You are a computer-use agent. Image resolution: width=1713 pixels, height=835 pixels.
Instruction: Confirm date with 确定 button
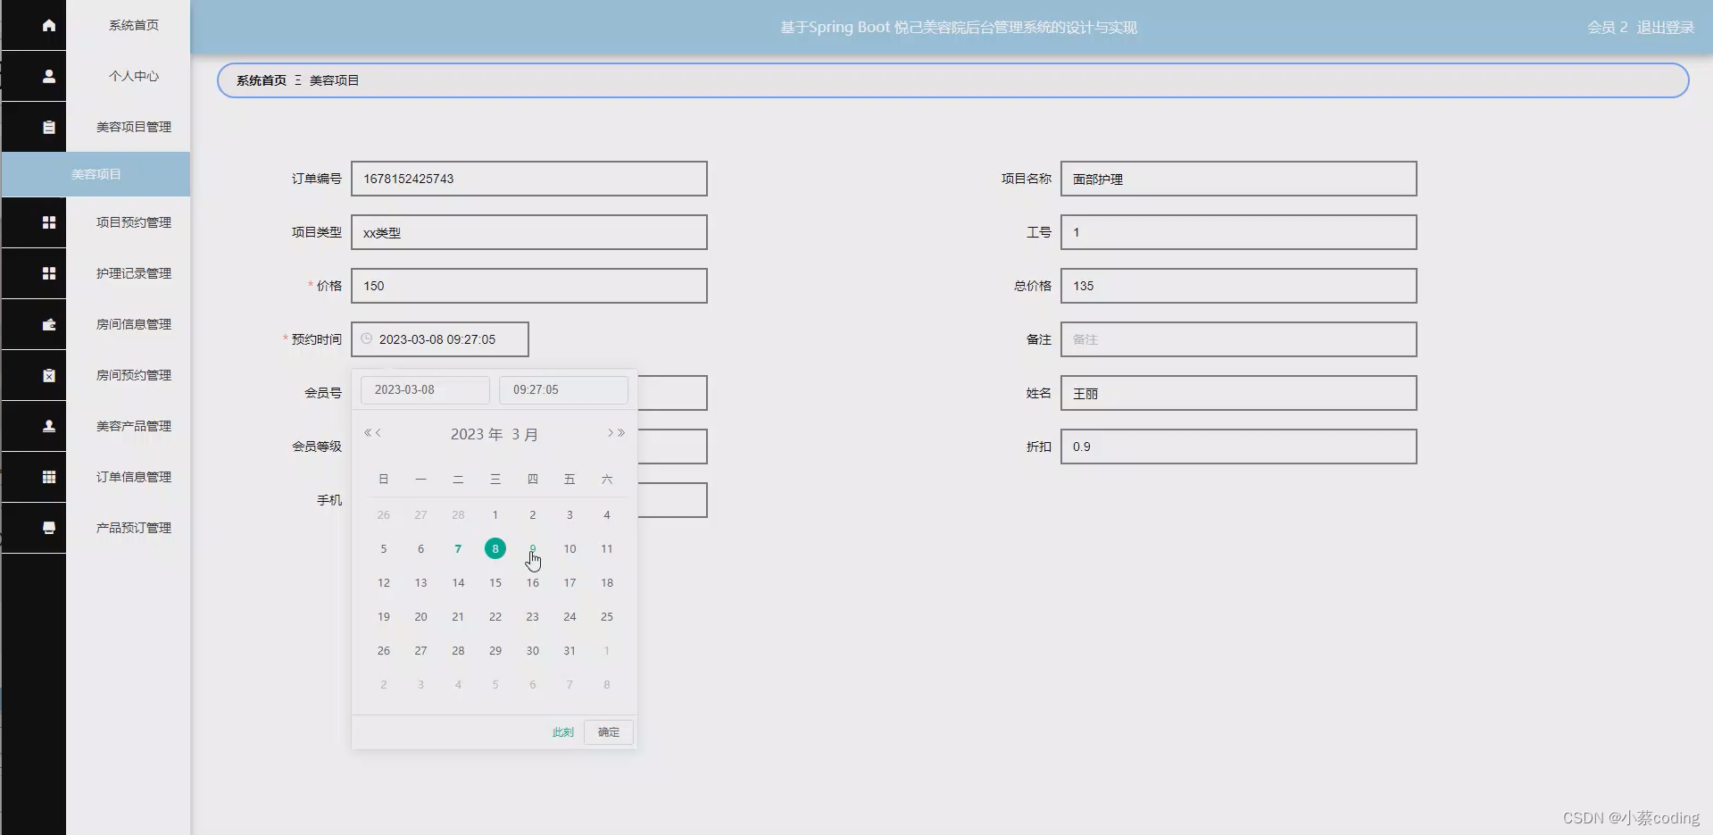pos(609,732)
